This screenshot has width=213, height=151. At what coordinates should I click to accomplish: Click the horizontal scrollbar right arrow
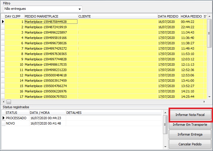(204, 102)
